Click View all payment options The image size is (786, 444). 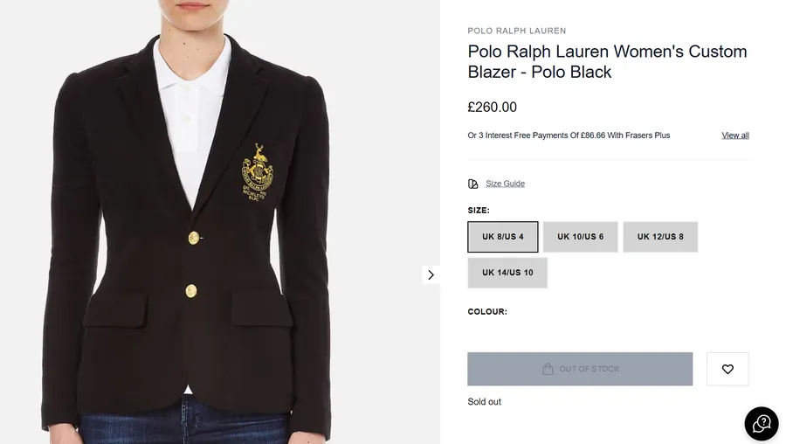[x=735, y=135]
